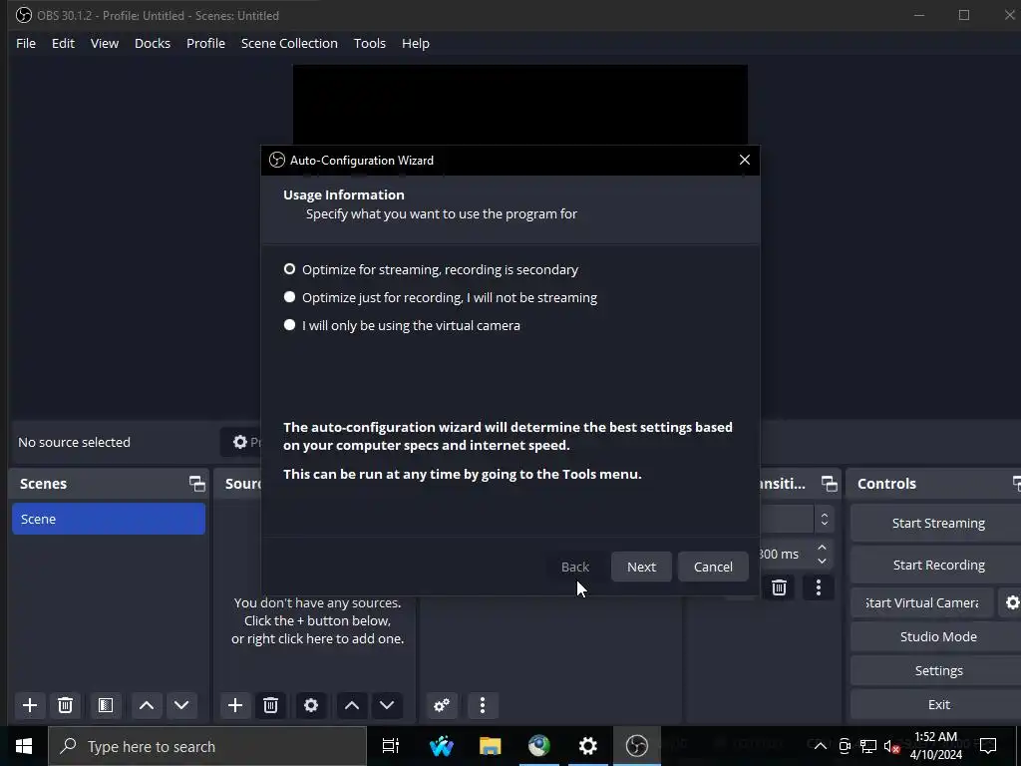The height and width of the screenshot is (766, 1021).
Task: Remove selected source with trash icon
Action: pyautogui.click(x=271, y=705)
